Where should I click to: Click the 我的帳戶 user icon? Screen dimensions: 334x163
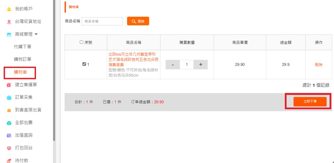(x=9, y=9)
